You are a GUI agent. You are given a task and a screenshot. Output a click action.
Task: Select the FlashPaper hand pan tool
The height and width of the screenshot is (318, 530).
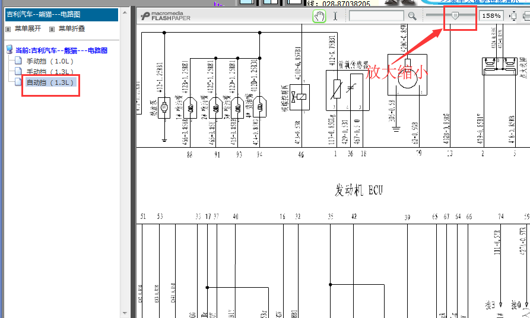(x=319, y=16)
